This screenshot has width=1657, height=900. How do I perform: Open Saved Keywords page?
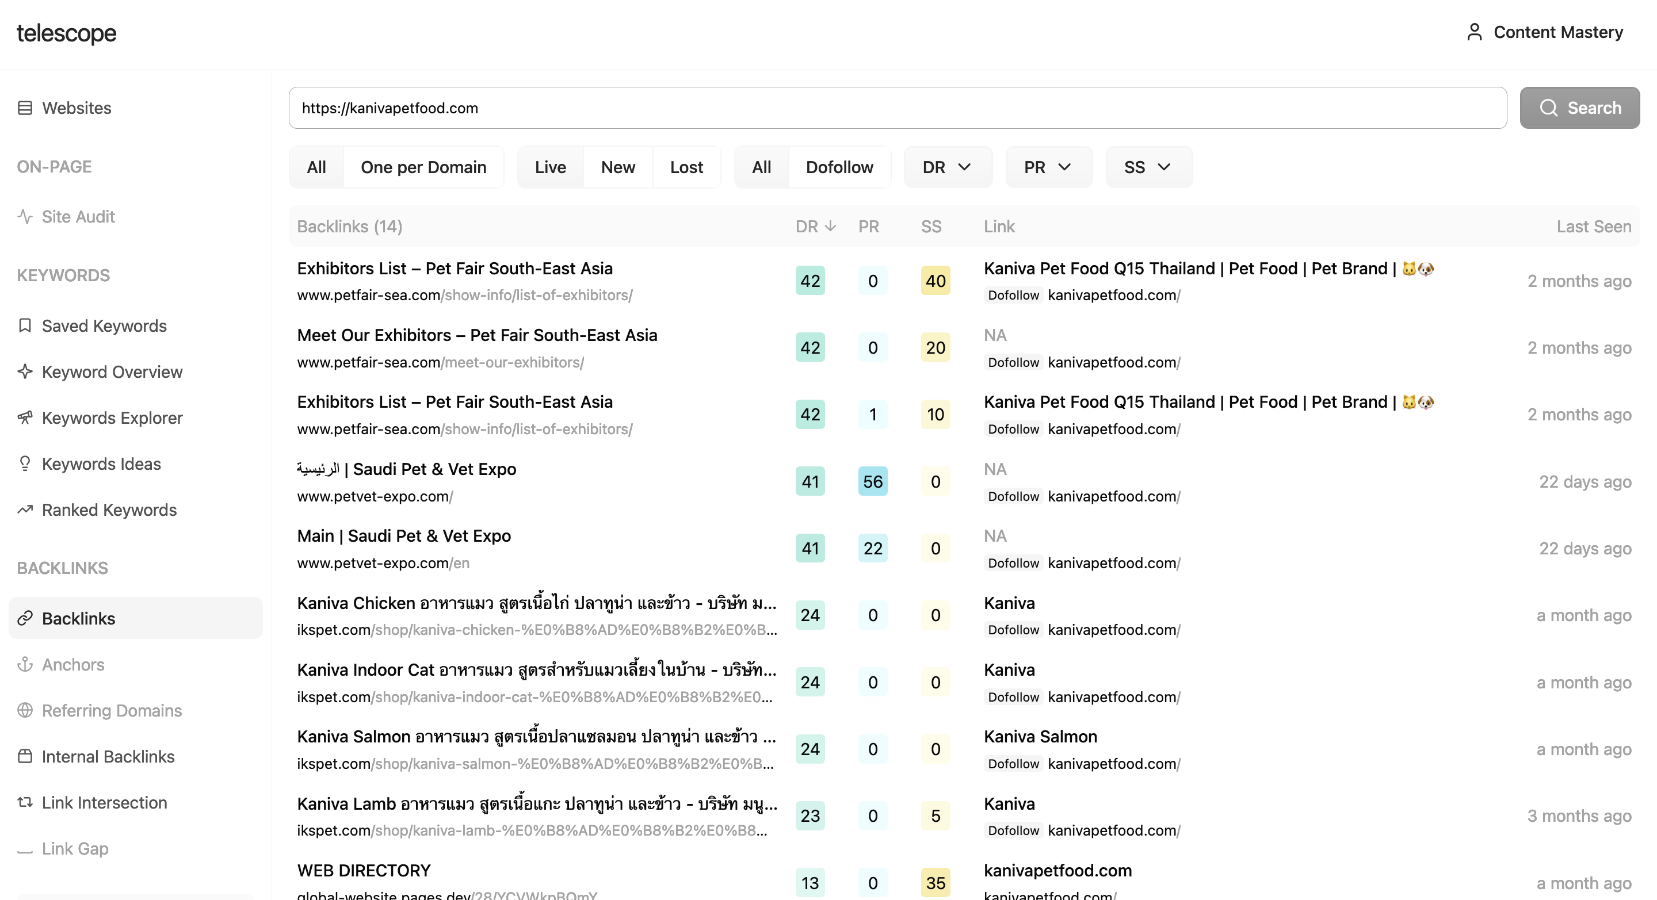click(104, 326)
